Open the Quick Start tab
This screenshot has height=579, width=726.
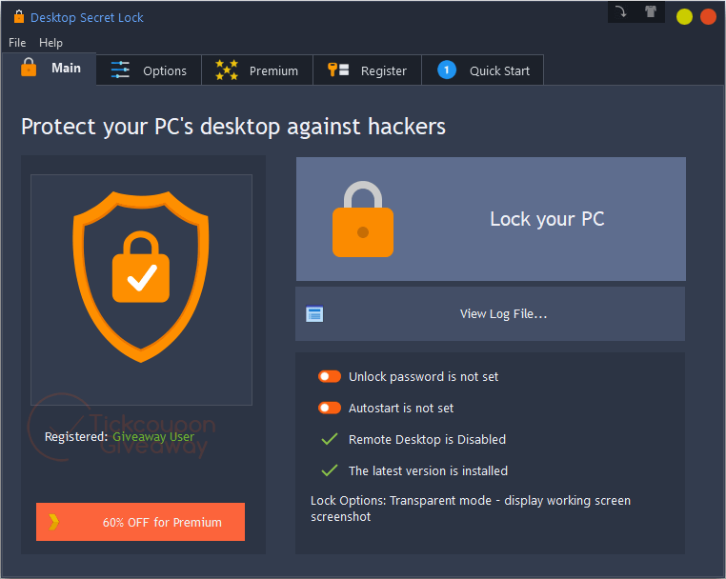pos(482,70)
